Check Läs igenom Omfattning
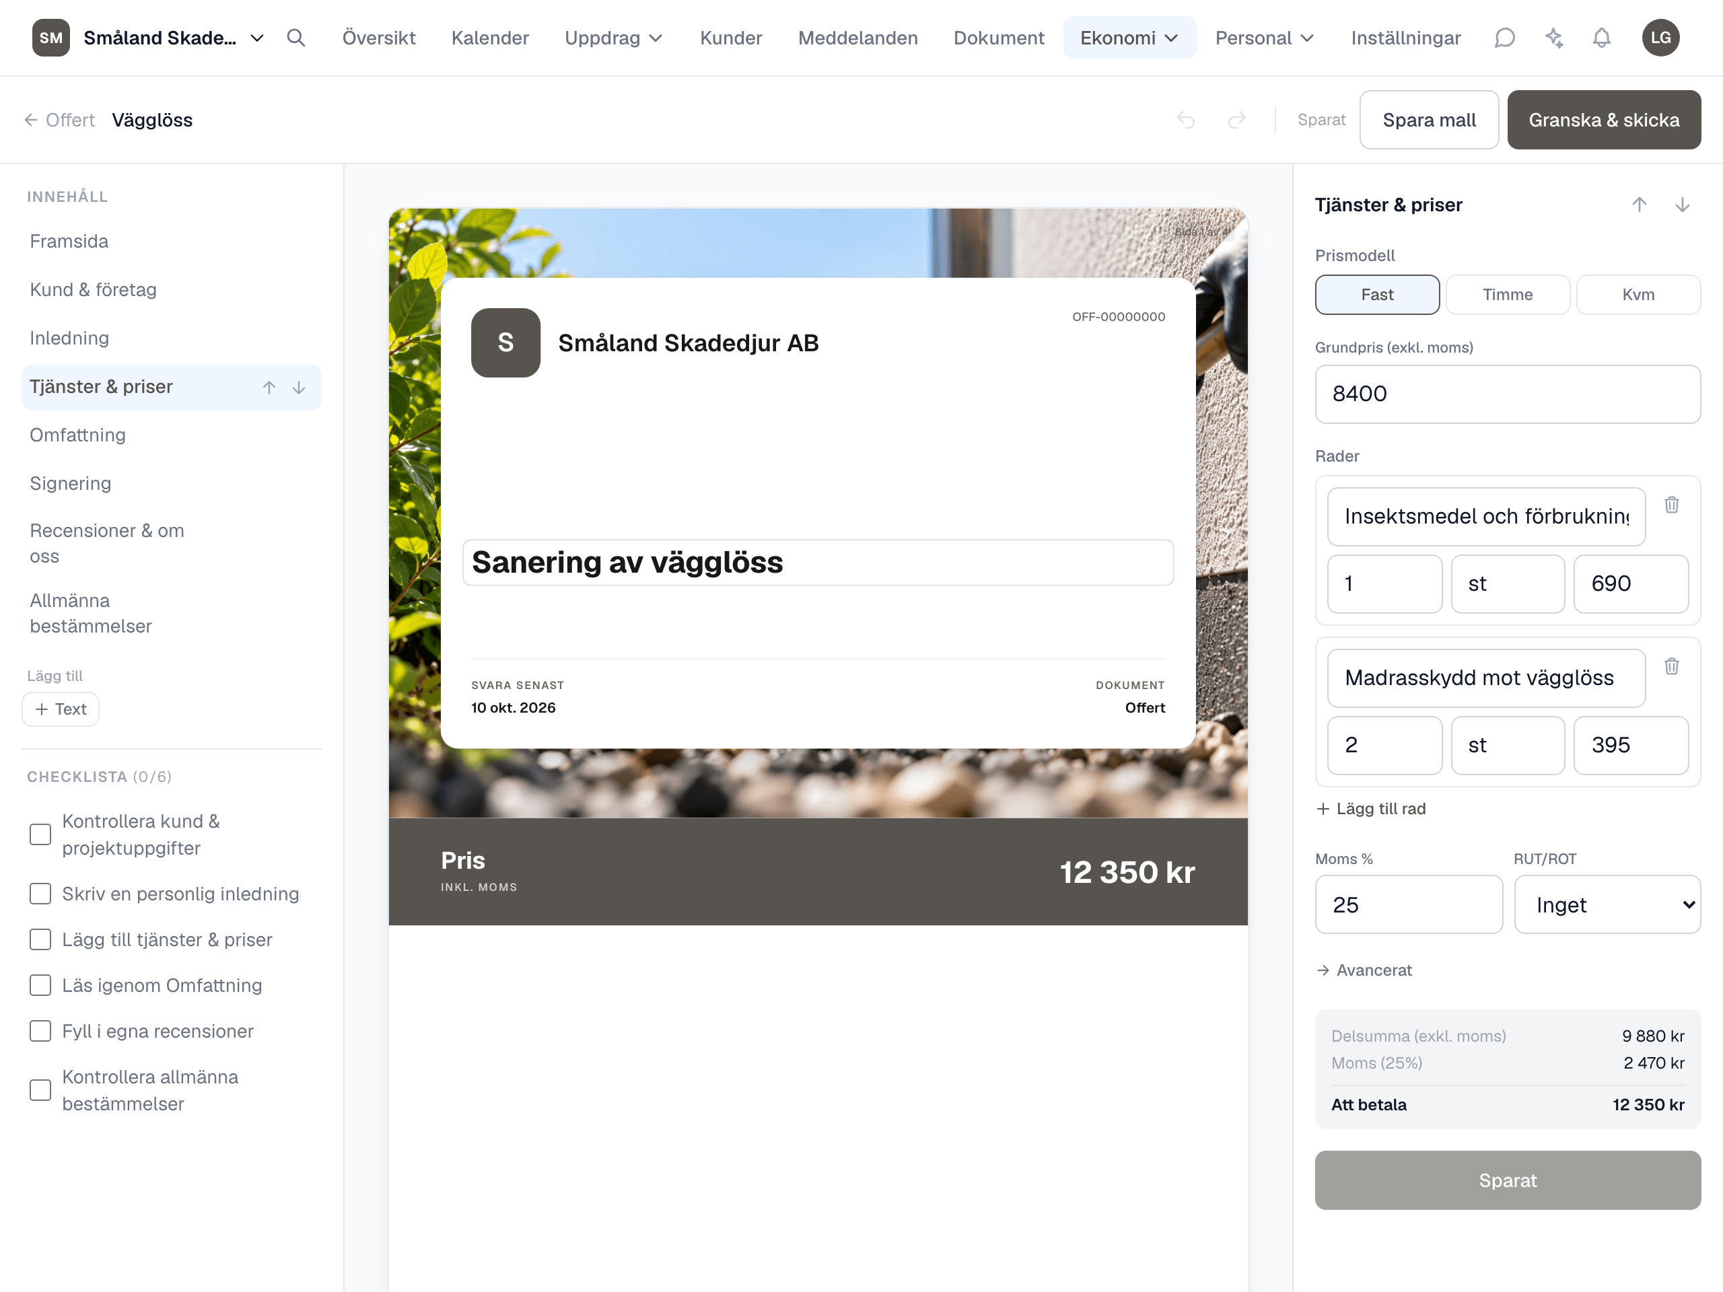 click(x=40, y=985)
